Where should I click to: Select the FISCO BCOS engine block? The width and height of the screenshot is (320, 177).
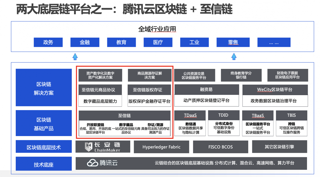point(220,147)
